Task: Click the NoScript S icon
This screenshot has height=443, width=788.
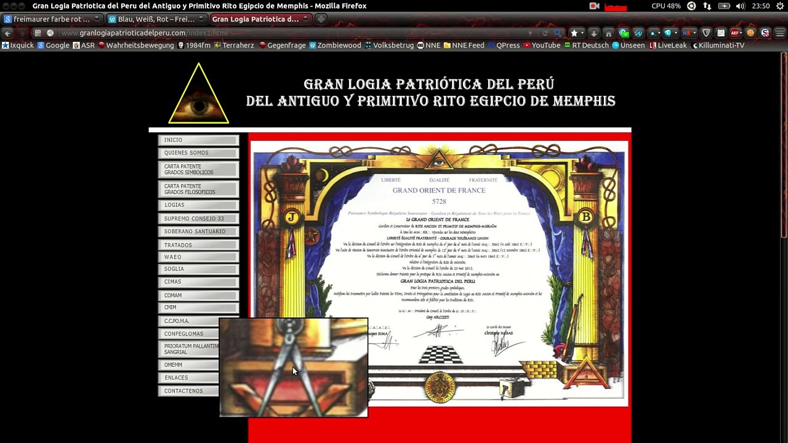Action: pos(765,33)
